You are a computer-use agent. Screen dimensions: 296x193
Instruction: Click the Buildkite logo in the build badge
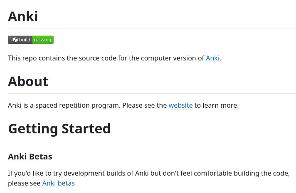(14, 40)
